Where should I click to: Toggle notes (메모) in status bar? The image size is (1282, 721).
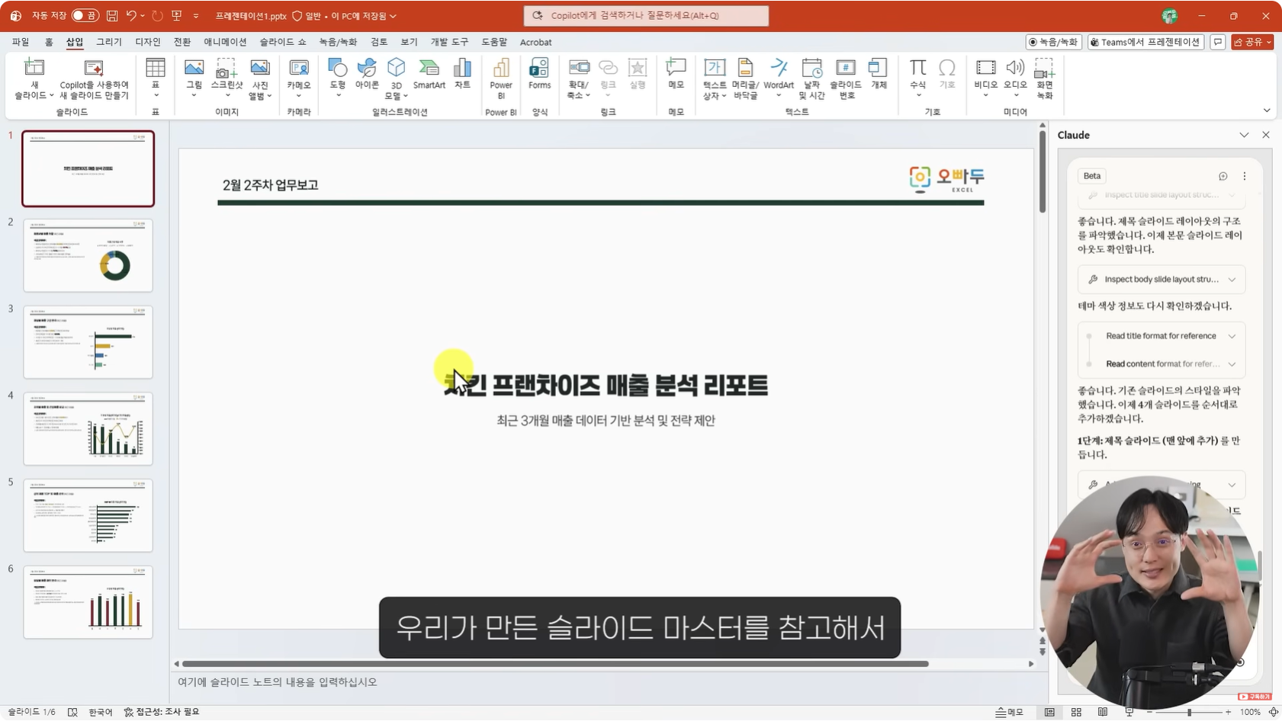pyautogui.click(x=1009, y=712)
